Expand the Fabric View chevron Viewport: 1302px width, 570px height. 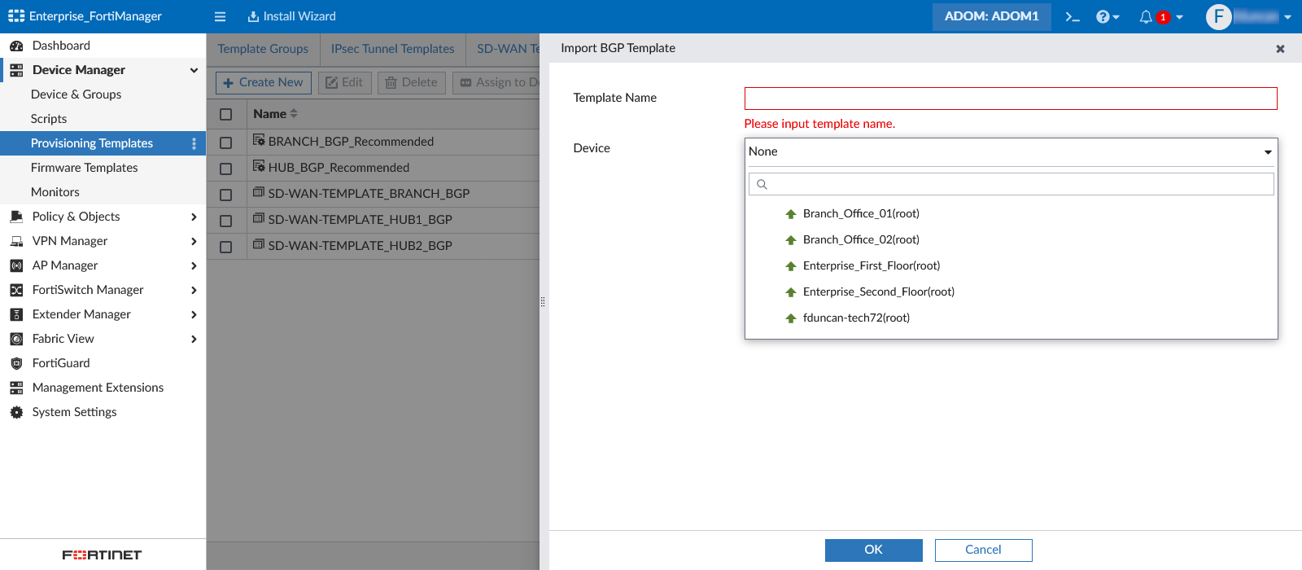click(194, 339)
